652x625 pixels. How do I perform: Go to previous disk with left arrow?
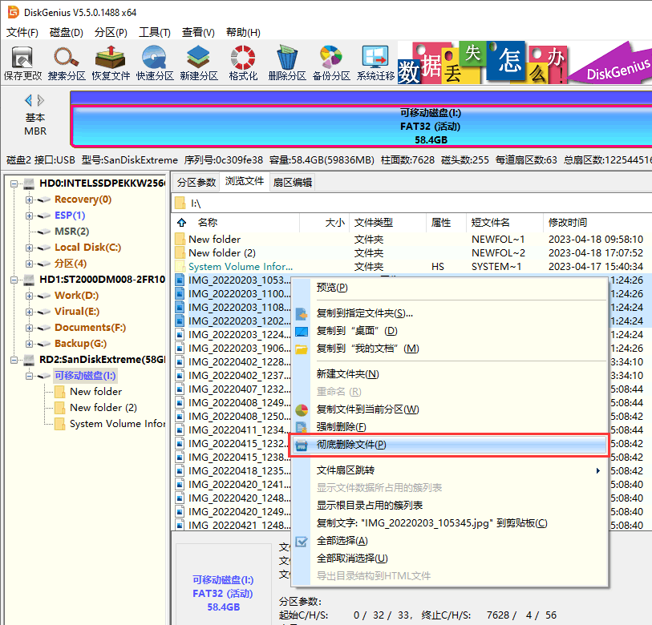point(28,100)
